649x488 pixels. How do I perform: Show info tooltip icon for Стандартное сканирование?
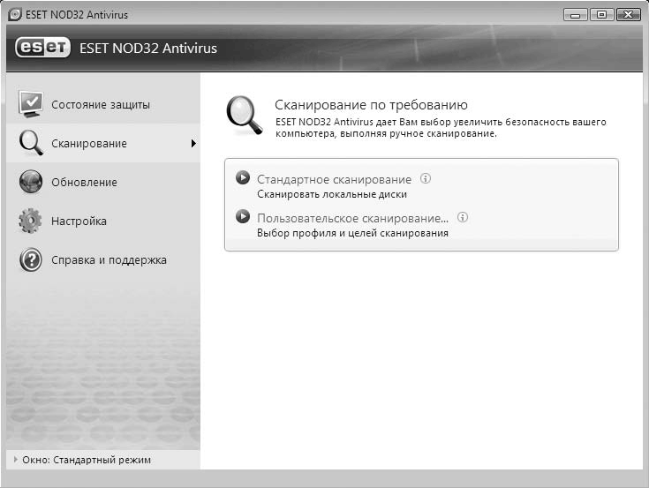(426, 178)
